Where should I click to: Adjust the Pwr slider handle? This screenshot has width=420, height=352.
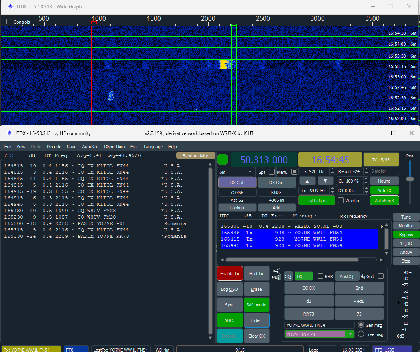click(410, 179)
